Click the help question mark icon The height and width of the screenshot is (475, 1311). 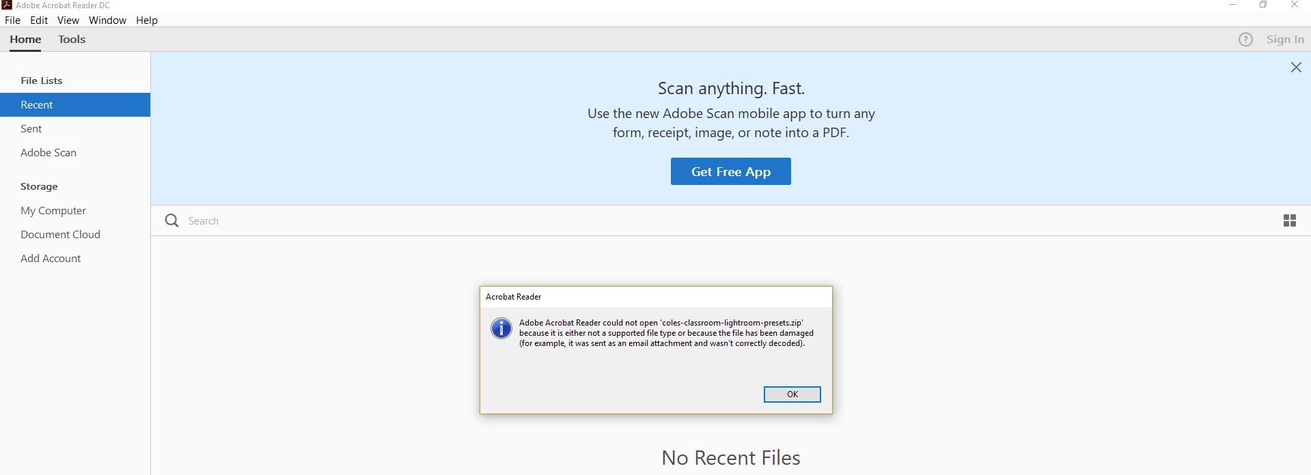(1246, 40)
